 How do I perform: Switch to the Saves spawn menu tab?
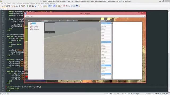click(75, 21)
